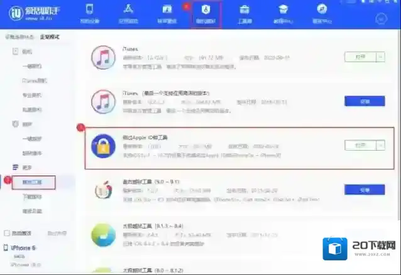This screenshot has height=275, width=401.
Task: Click the Flash section icon in sidebar
Action: (15, 51)
